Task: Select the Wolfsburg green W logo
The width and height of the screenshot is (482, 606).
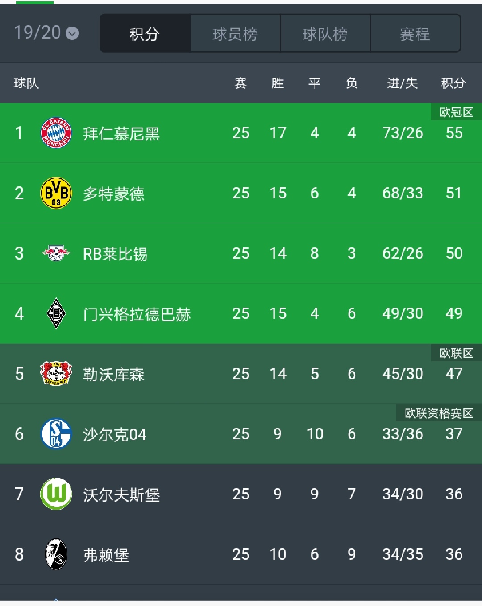Action: [x=56, y=494]
